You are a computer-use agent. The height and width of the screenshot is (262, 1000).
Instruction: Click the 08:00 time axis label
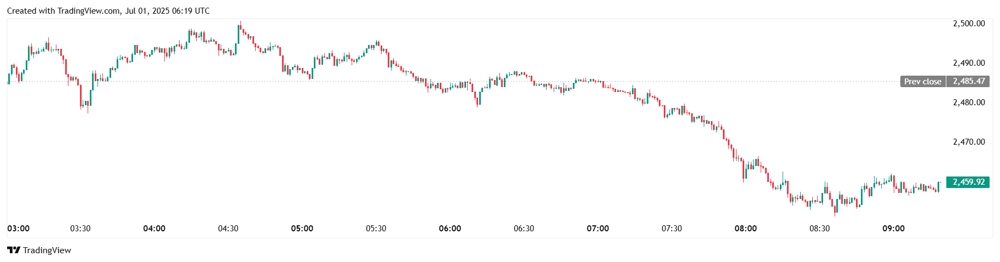746,229
